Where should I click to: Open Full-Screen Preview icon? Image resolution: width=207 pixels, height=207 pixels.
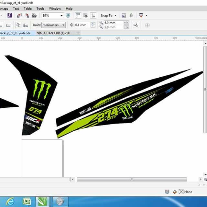[68, 16]
